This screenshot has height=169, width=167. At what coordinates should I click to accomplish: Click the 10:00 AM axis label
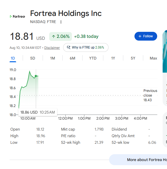[28, 118]
